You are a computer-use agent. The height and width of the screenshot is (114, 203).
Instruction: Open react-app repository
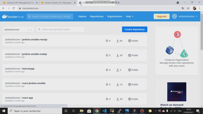click(28, 98)
